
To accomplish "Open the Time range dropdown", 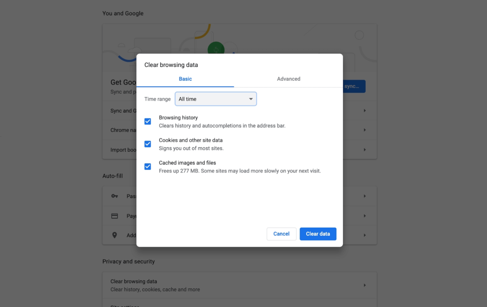I will 215,99.
